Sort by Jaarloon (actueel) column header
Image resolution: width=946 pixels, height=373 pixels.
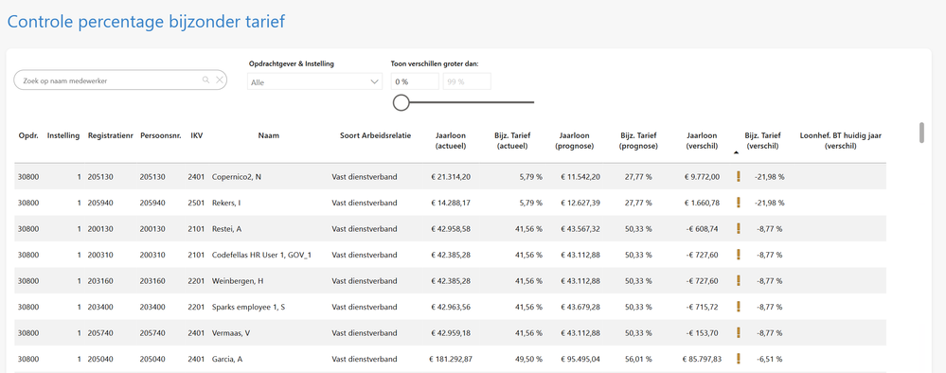point(451,141)
